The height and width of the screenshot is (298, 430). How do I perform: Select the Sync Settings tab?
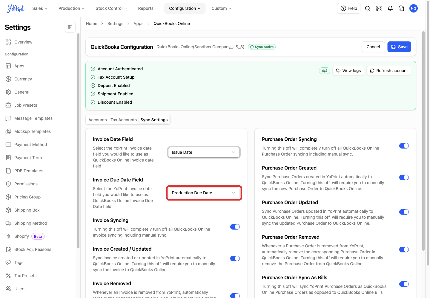point(154,120)
